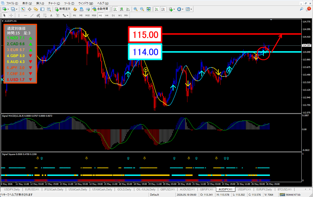Open the notifications bubble icon

[308, 9]
